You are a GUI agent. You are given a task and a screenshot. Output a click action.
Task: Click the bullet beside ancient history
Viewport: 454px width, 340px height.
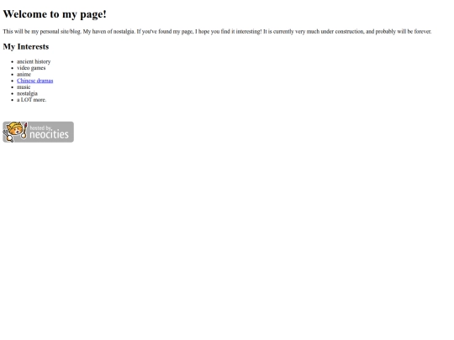[12, 62]
